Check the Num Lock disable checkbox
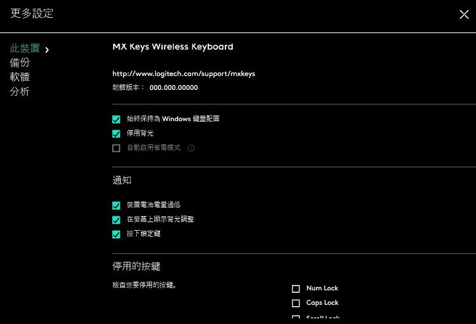This screenshot has height=324, width=476. (296, 288)
